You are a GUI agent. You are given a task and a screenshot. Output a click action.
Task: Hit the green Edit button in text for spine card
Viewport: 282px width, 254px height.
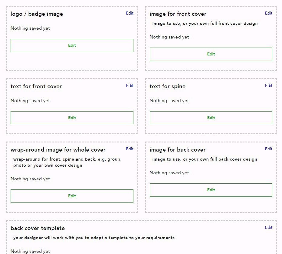tap(211, 118)
